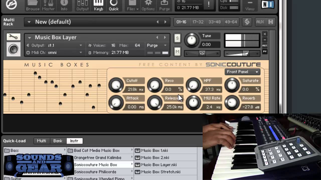Minimize instrument with minus button
The image size is (321, 180).
(x=265, y=40)
